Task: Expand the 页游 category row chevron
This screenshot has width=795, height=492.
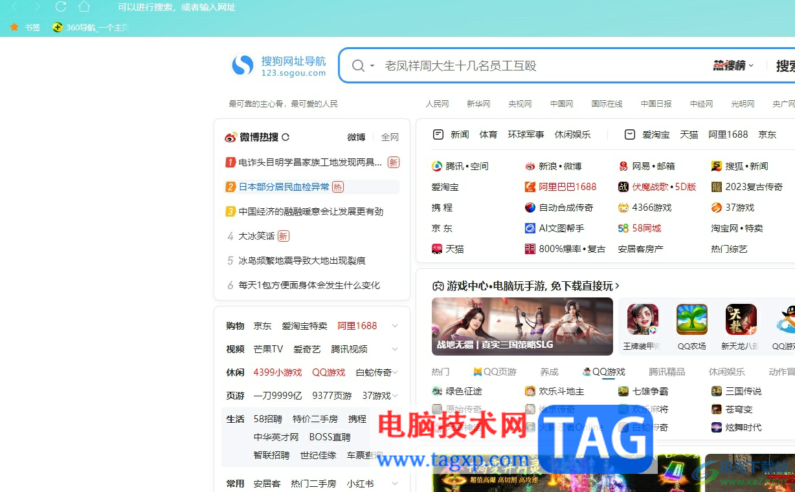Action: point(395,396)
